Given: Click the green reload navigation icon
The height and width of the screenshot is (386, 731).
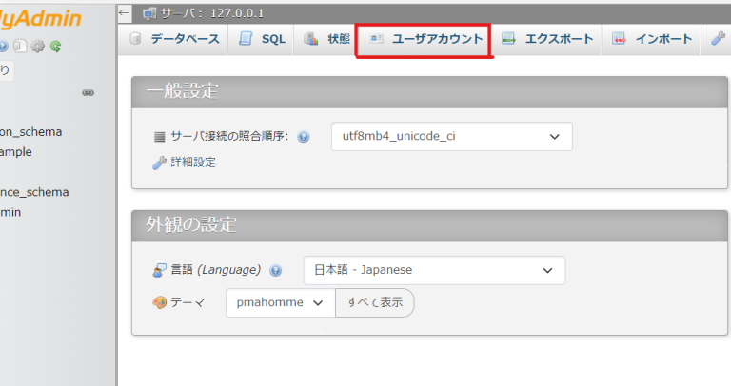Looking at the screenshot, I should [56, 46].
